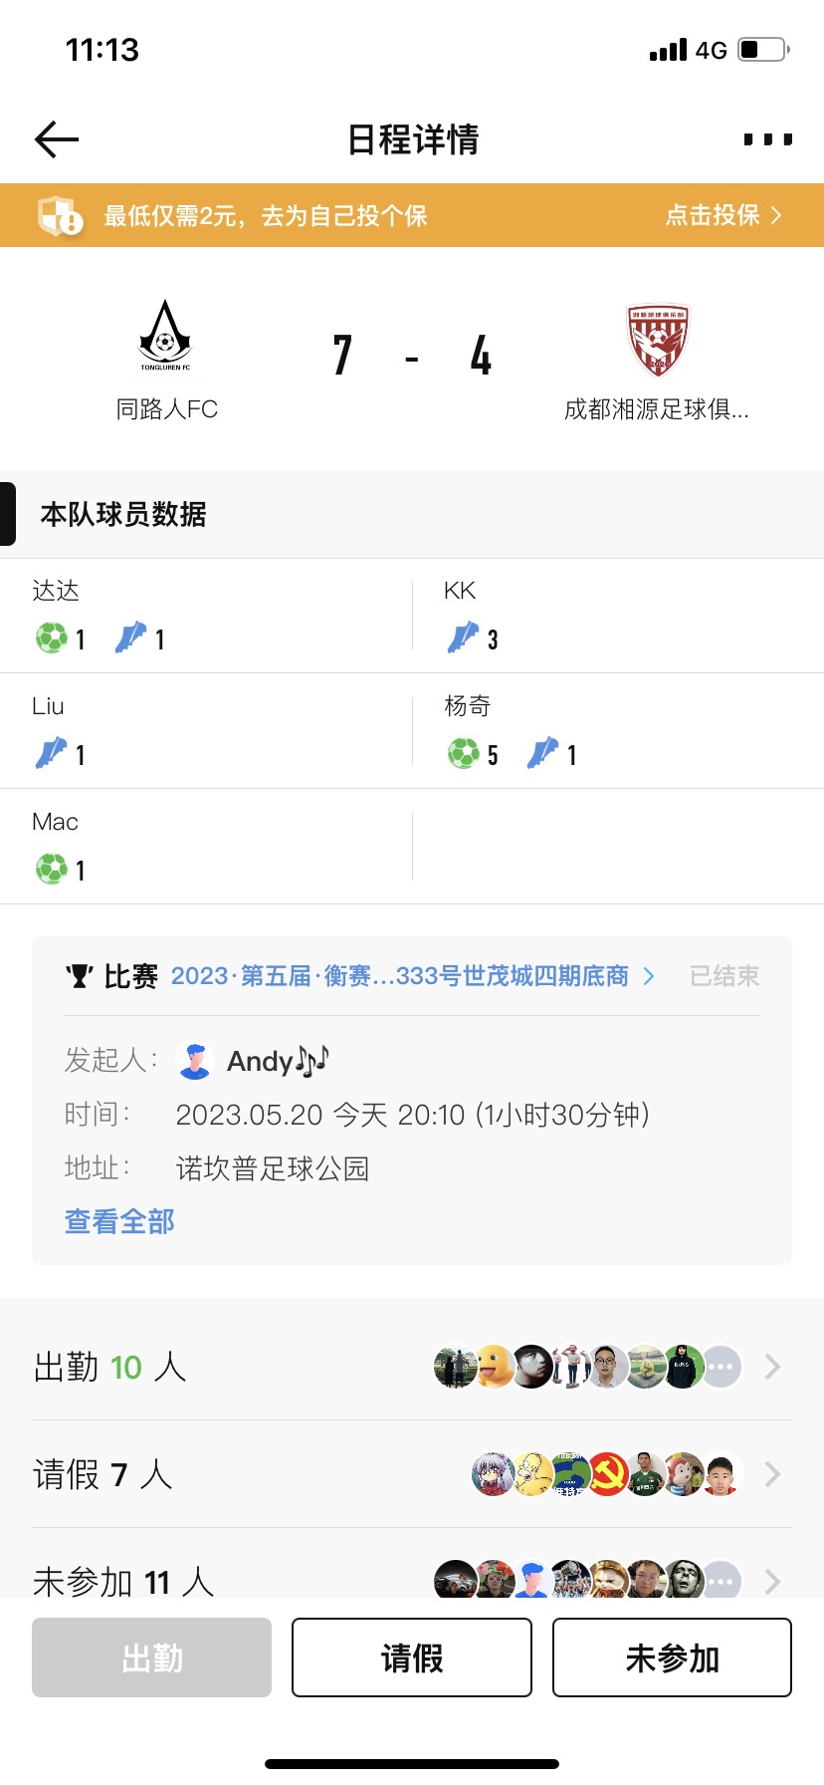Screen dimensions: 824x1785
Task: Tap the back arrow icon
Action: coord(57,139)
